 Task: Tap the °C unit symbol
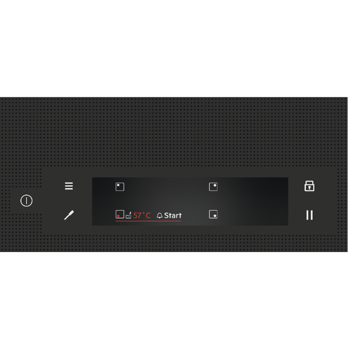147,215
